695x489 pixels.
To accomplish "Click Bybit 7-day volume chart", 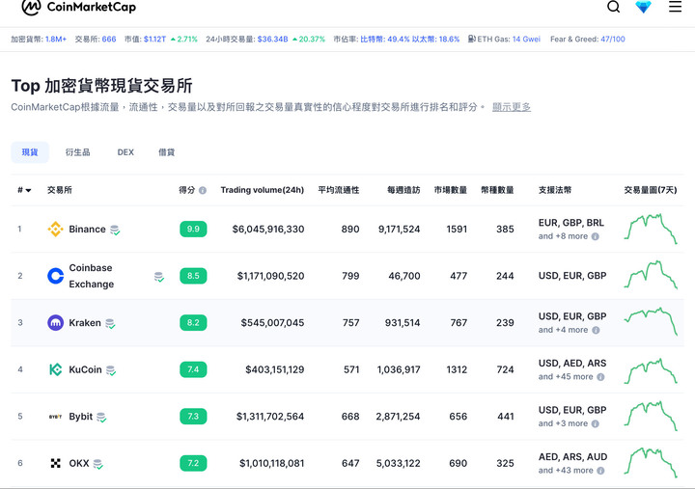I will pyautogui.click(x=651, y=416).
